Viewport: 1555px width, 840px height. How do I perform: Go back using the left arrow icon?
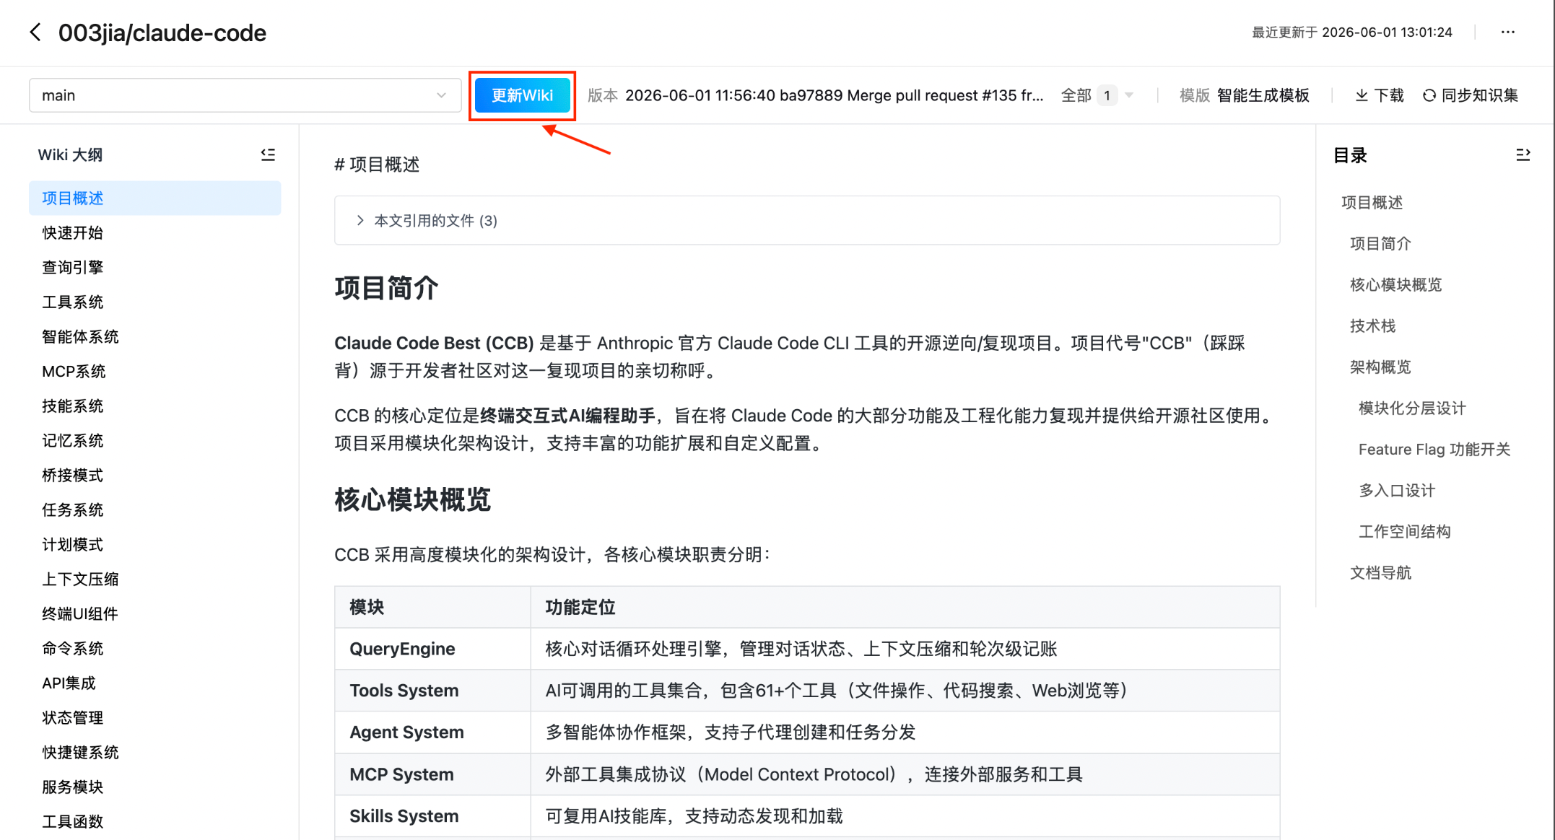[35, 32]
